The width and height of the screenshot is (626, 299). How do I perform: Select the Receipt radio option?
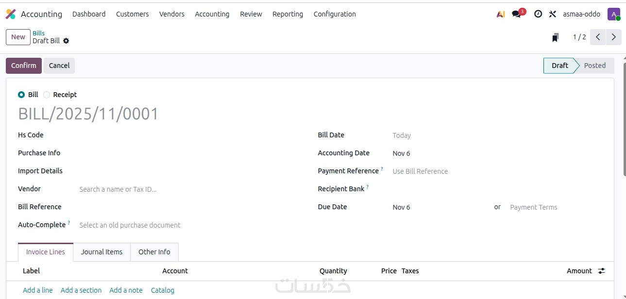click(47, 95)
